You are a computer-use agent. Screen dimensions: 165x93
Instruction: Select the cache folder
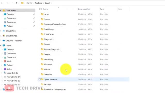(x=46, y=14)
